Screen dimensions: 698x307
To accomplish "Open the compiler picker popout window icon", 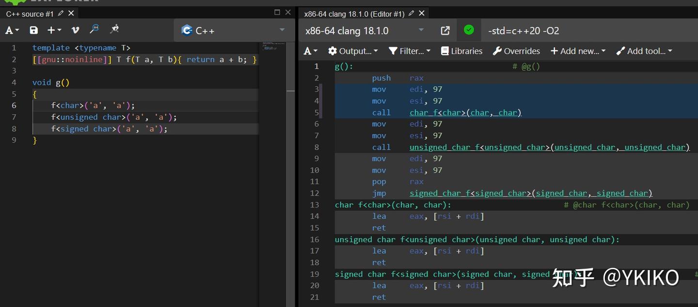I will pos(445,31).
